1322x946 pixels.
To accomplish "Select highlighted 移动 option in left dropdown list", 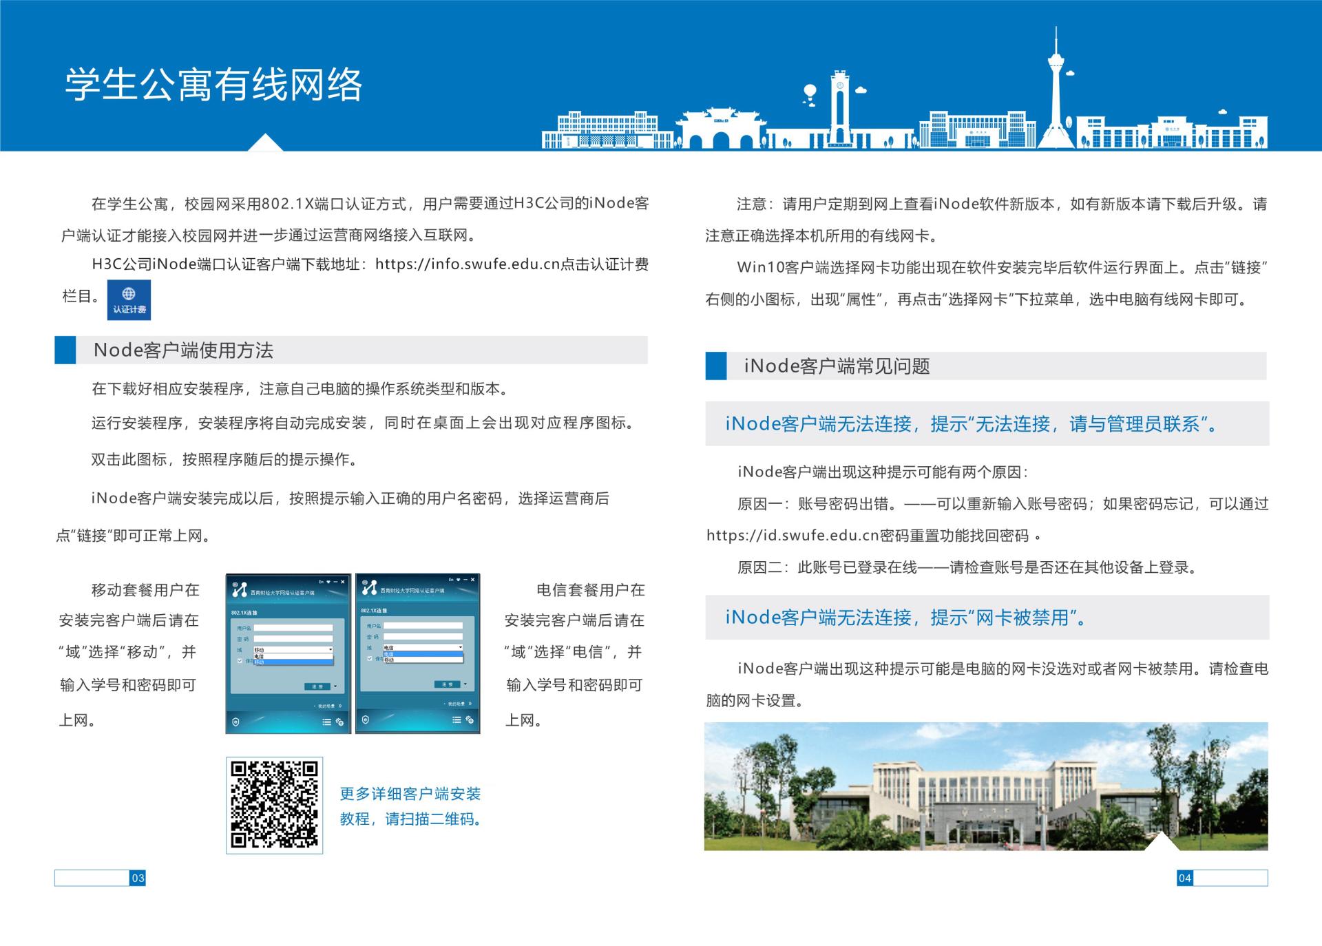I will point(293,662).
